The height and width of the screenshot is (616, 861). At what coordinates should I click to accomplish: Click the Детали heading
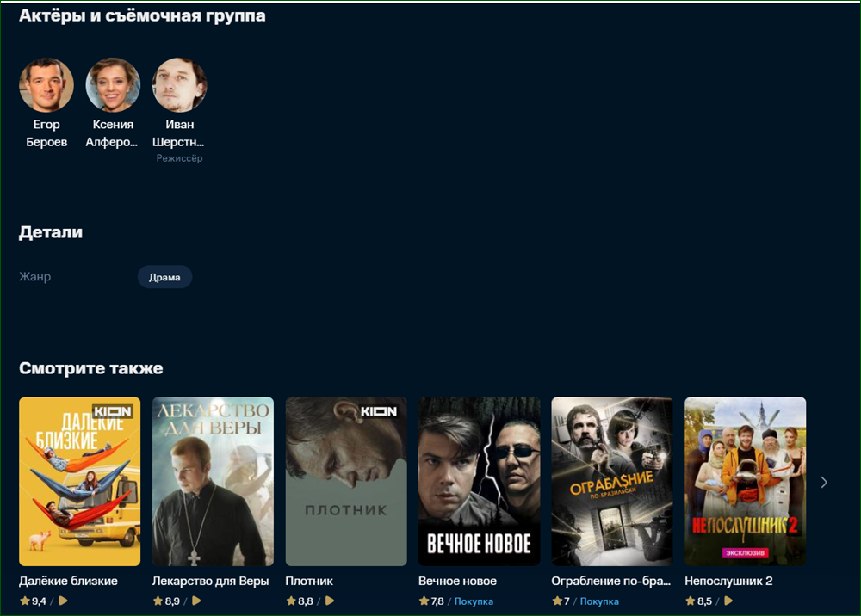51,232
